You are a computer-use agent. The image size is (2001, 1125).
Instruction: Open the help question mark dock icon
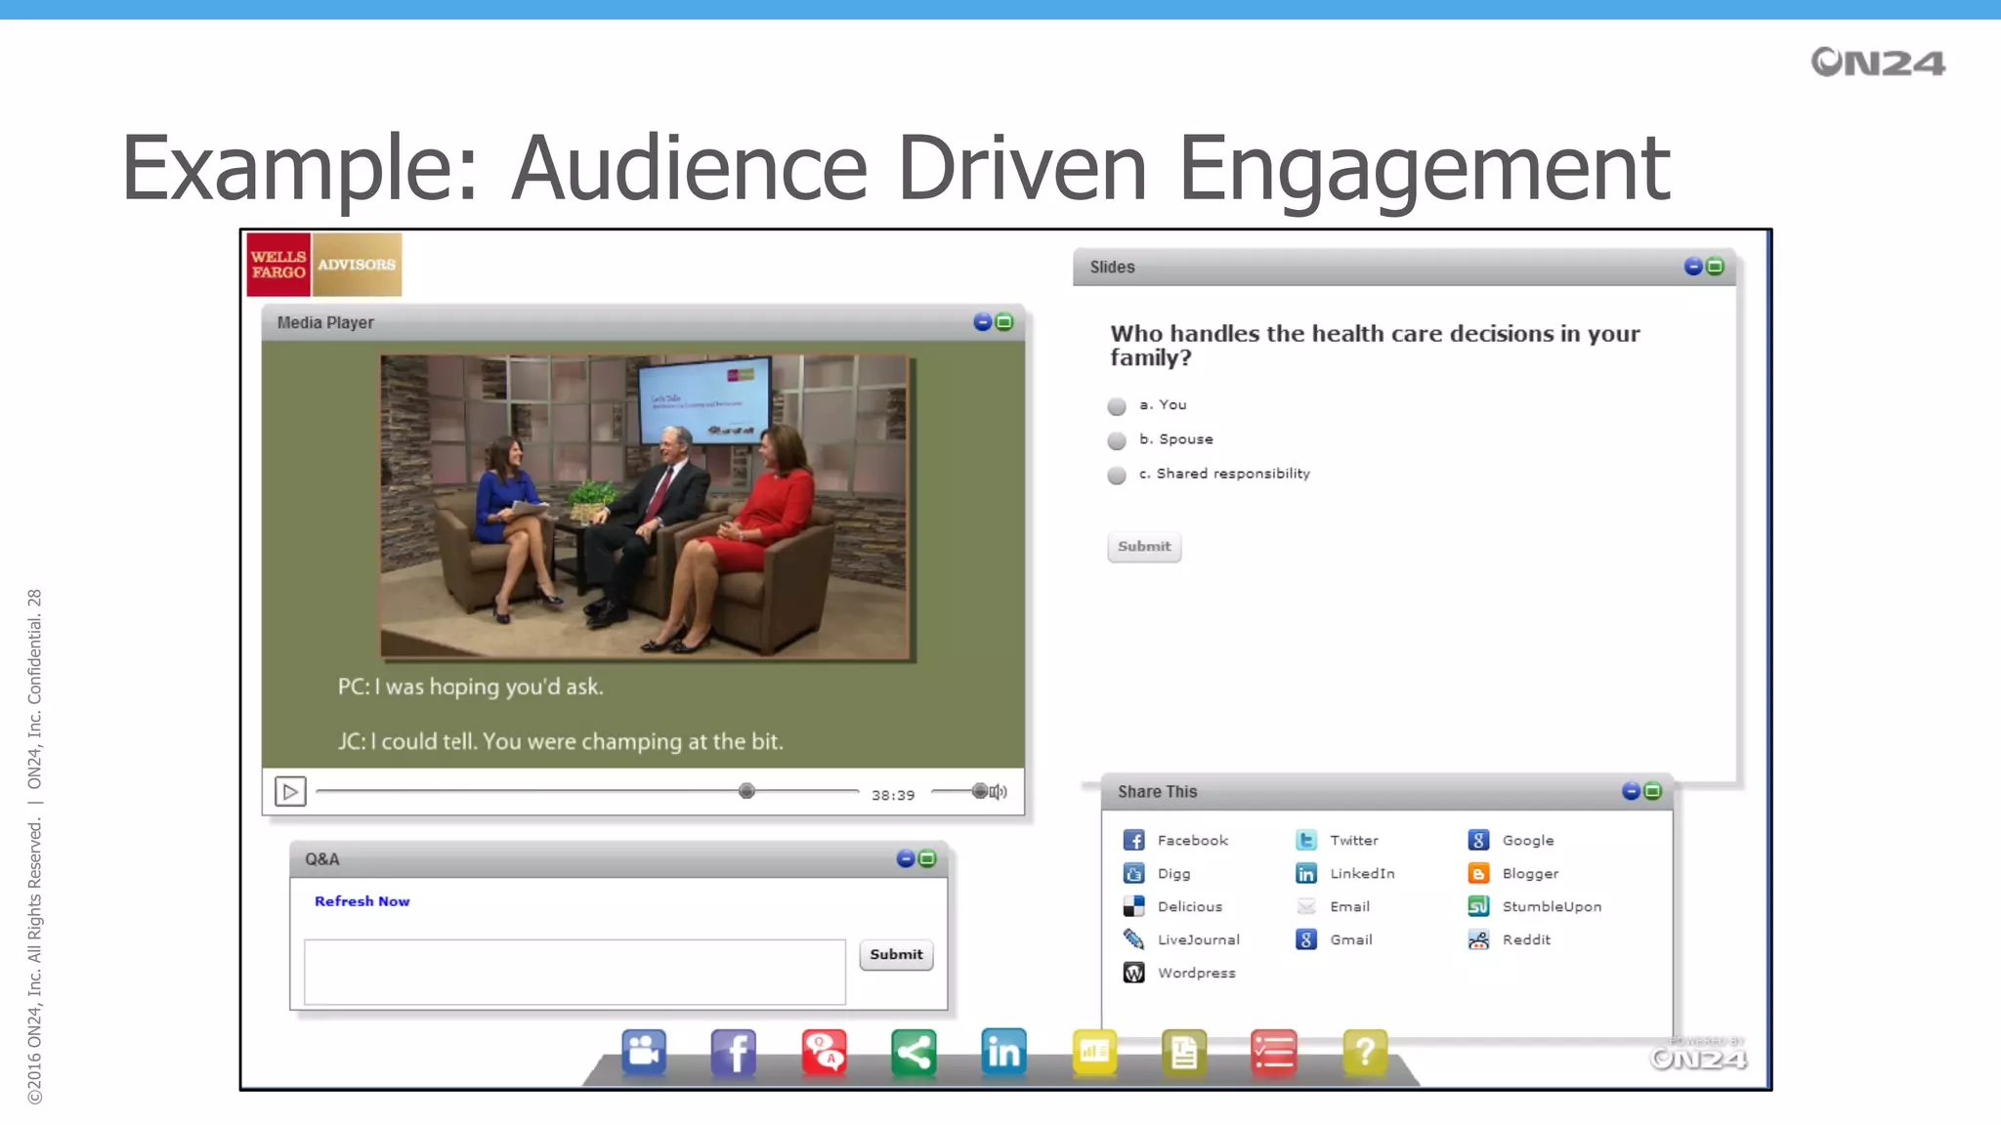coord(1365,1053)
